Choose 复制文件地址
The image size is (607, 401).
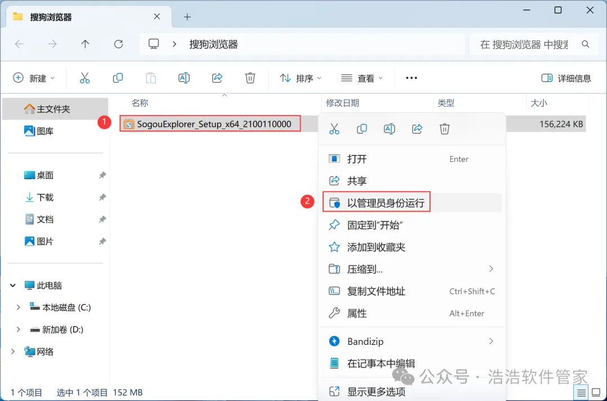tap(413, 291)
